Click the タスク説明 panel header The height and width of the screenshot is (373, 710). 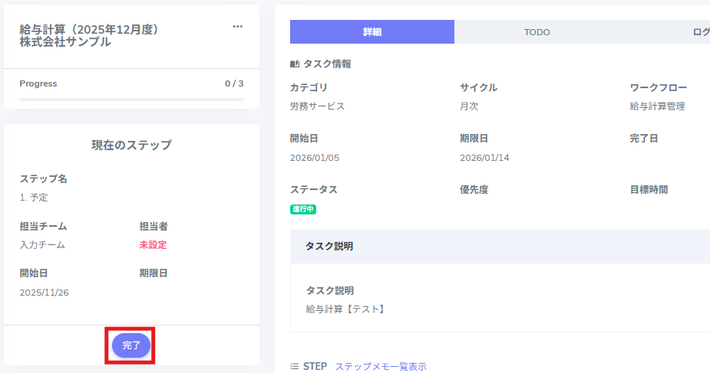coord(499,247)
